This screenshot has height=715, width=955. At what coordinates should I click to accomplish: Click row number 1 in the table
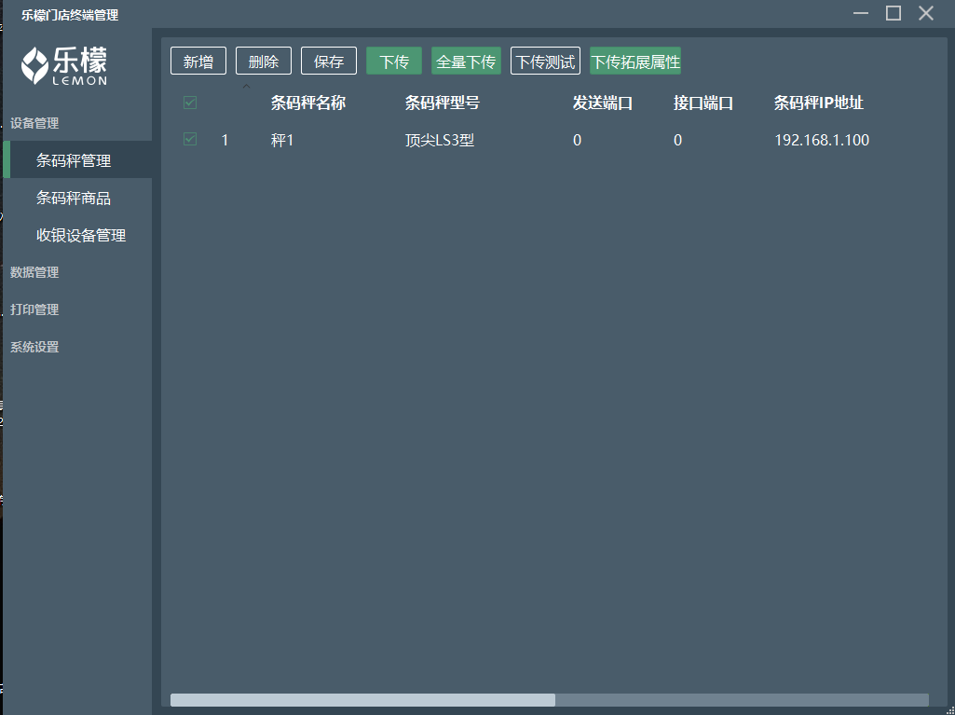[225, 140]
